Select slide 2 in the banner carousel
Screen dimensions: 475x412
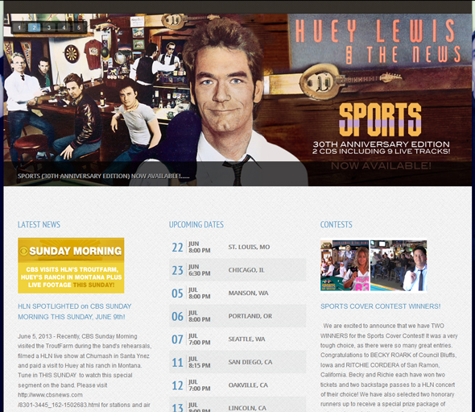[x=34, y=28]
